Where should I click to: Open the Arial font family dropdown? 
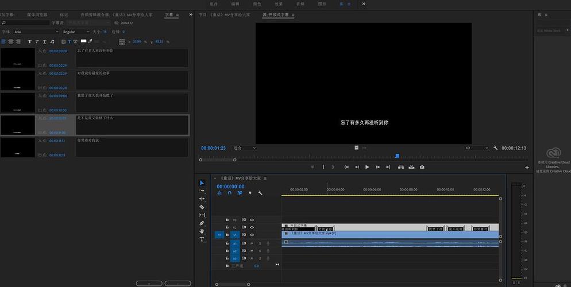tap(36, 32)
